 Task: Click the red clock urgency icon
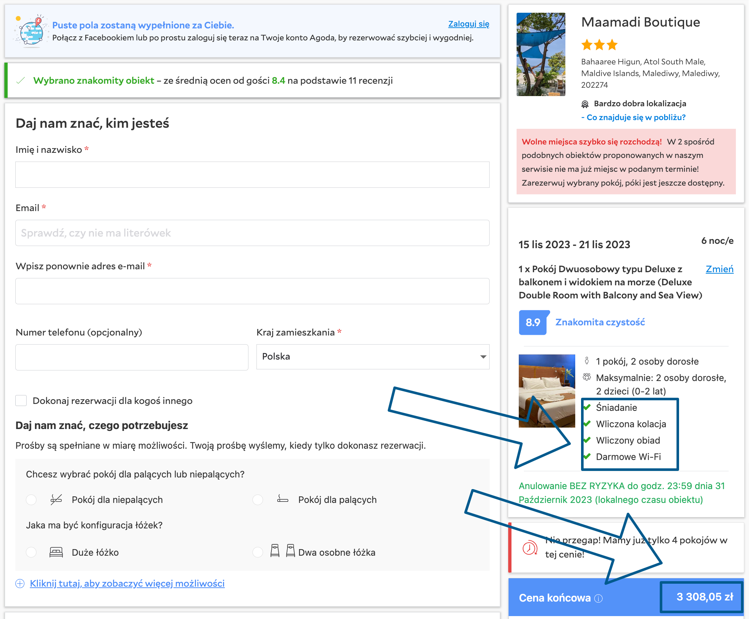pyautogui.click(x=530, y=548)
